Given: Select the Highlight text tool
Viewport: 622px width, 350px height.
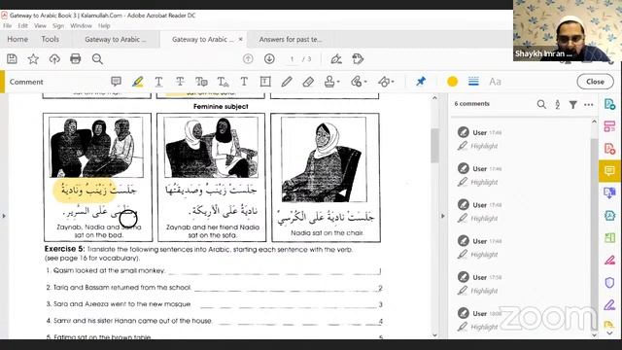Looking at the screenshot, I should pos(137,82).
